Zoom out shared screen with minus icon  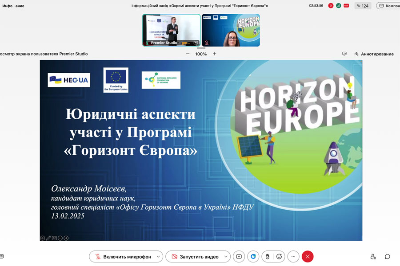[x=188, y=54]
